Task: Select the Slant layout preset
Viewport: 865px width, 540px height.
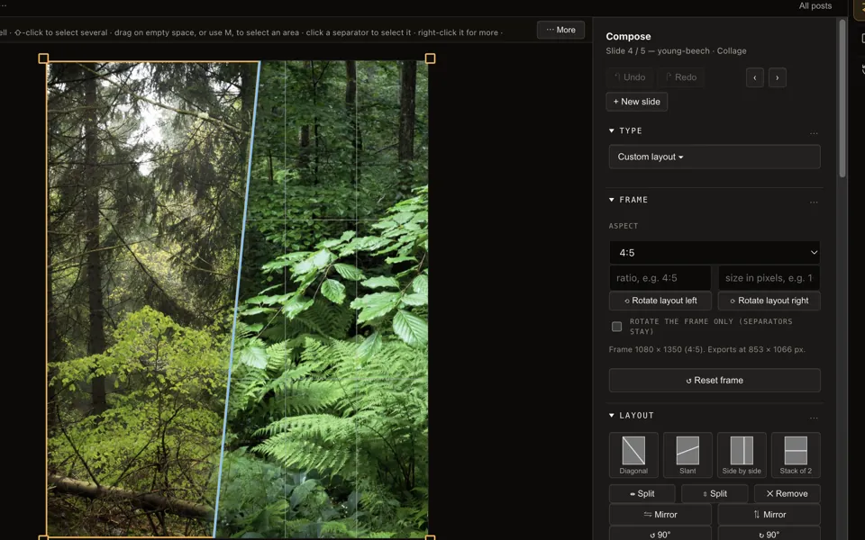Action: point(687,454)
